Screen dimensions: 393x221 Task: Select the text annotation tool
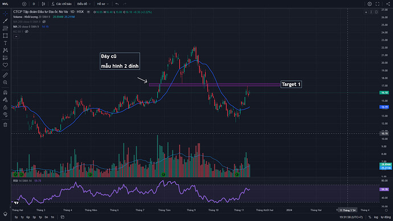[x=5, y=43]
